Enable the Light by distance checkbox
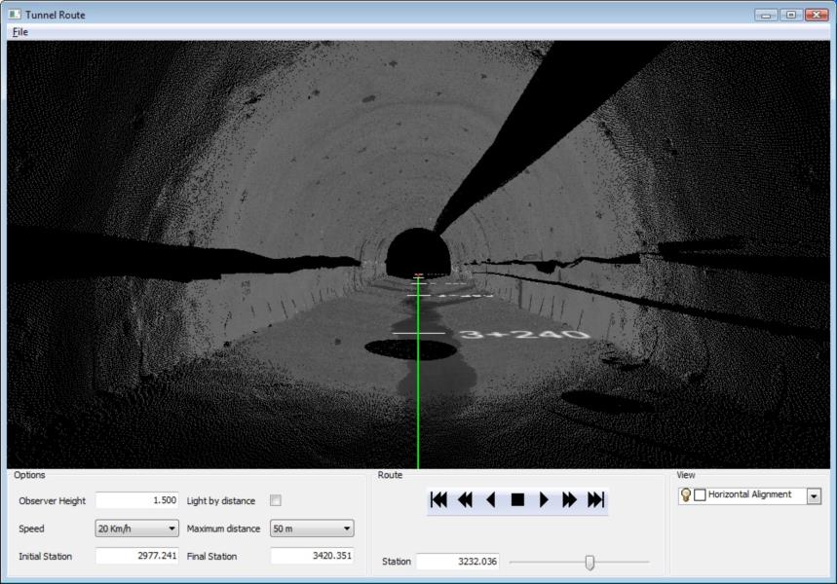The image size is (837, 584). [x=276, y=500]
